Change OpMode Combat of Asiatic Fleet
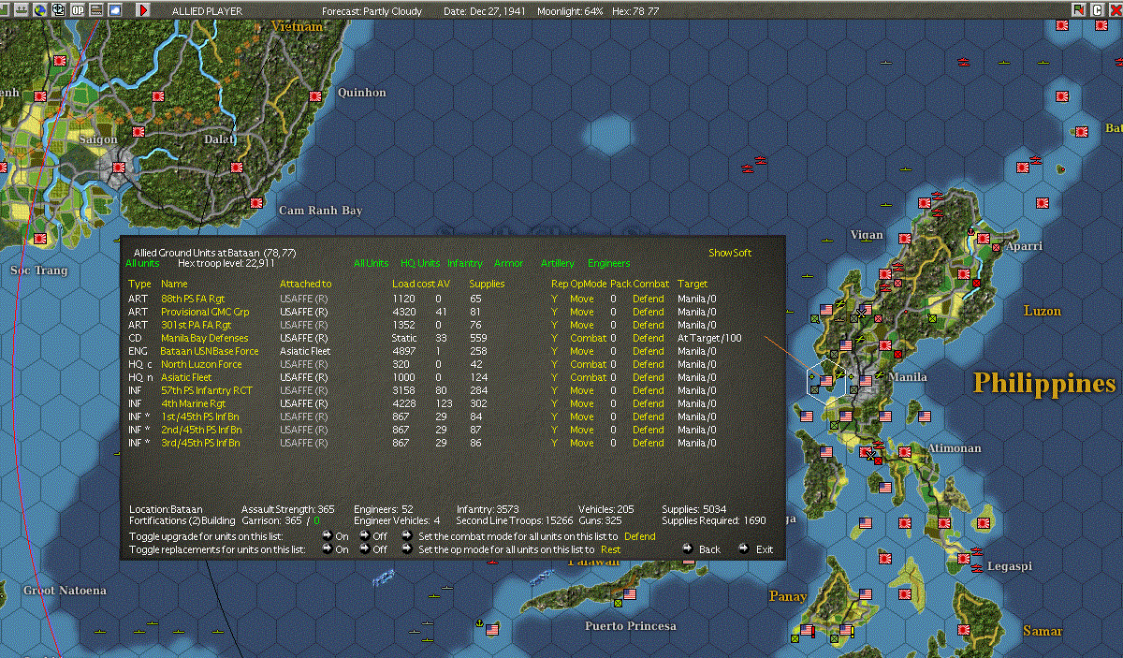The height and width of the screenshot is (658, 1123). [588, 377]
